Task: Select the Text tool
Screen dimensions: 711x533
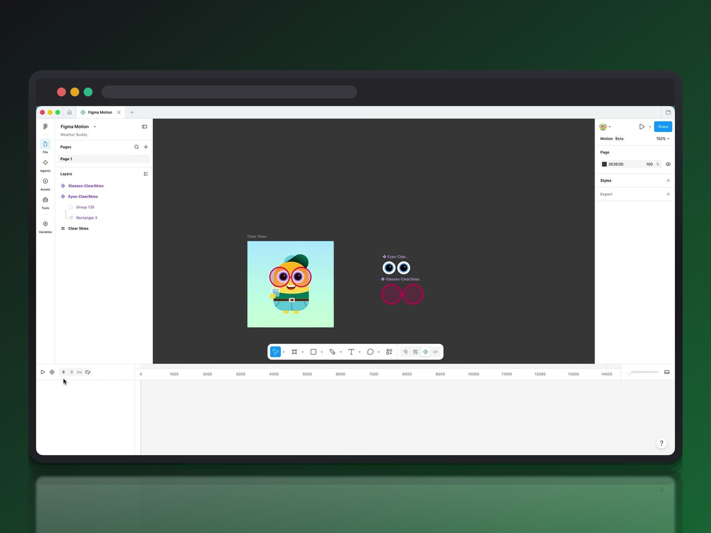Action: (x=351, y=352)
